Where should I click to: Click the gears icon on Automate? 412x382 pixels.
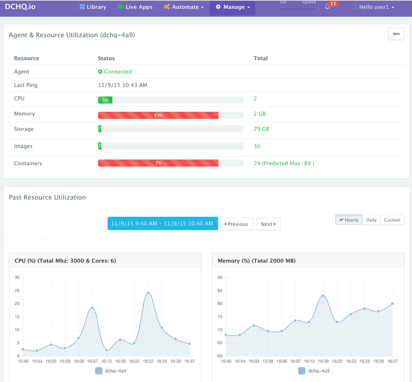(166, 7)
